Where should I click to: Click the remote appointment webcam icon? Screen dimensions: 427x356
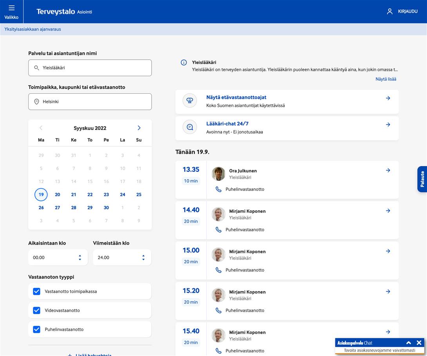(x=190, y=101)
